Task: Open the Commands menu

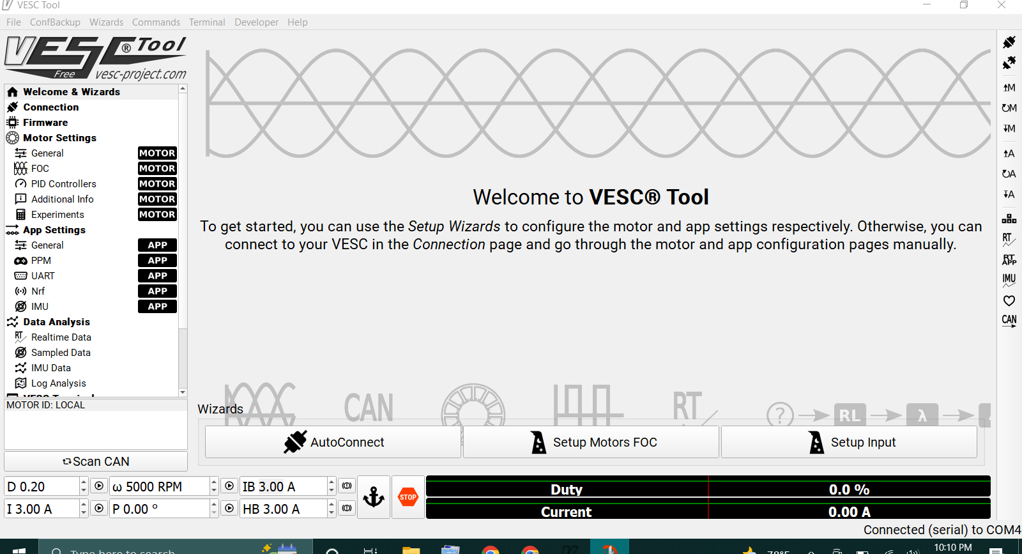Action: click(x=156, y=22)
